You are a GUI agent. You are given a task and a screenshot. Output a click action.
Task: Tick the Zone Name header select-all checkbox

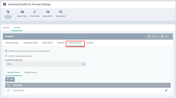[x=8, y=85]
